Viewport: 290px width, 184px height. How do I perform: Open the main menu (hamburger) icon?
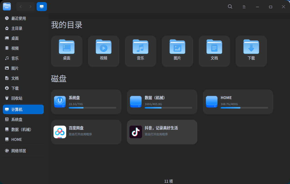click(x=244, y=7)
